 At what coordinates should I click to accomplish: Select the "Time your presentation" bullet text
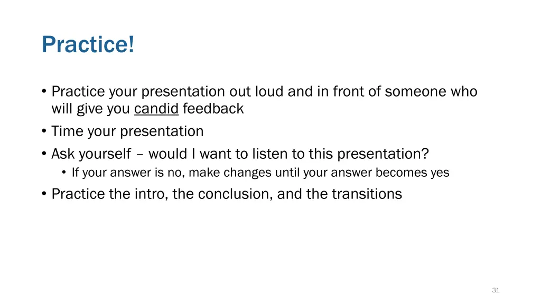tap(127, 131)
